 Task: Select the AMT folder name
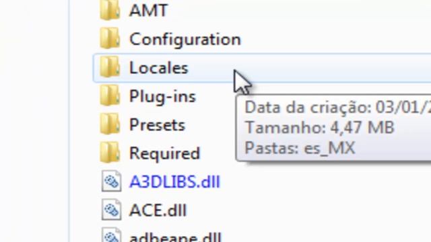(x=148, y=11)
